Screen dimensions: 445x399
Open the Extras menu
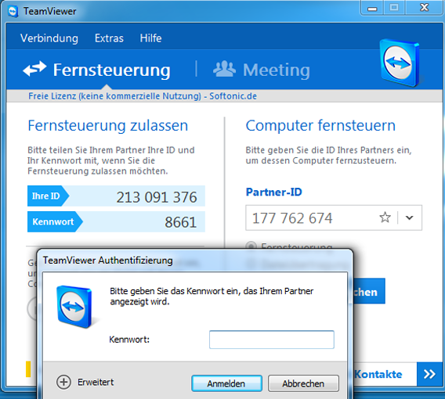(x=109, y=38)
